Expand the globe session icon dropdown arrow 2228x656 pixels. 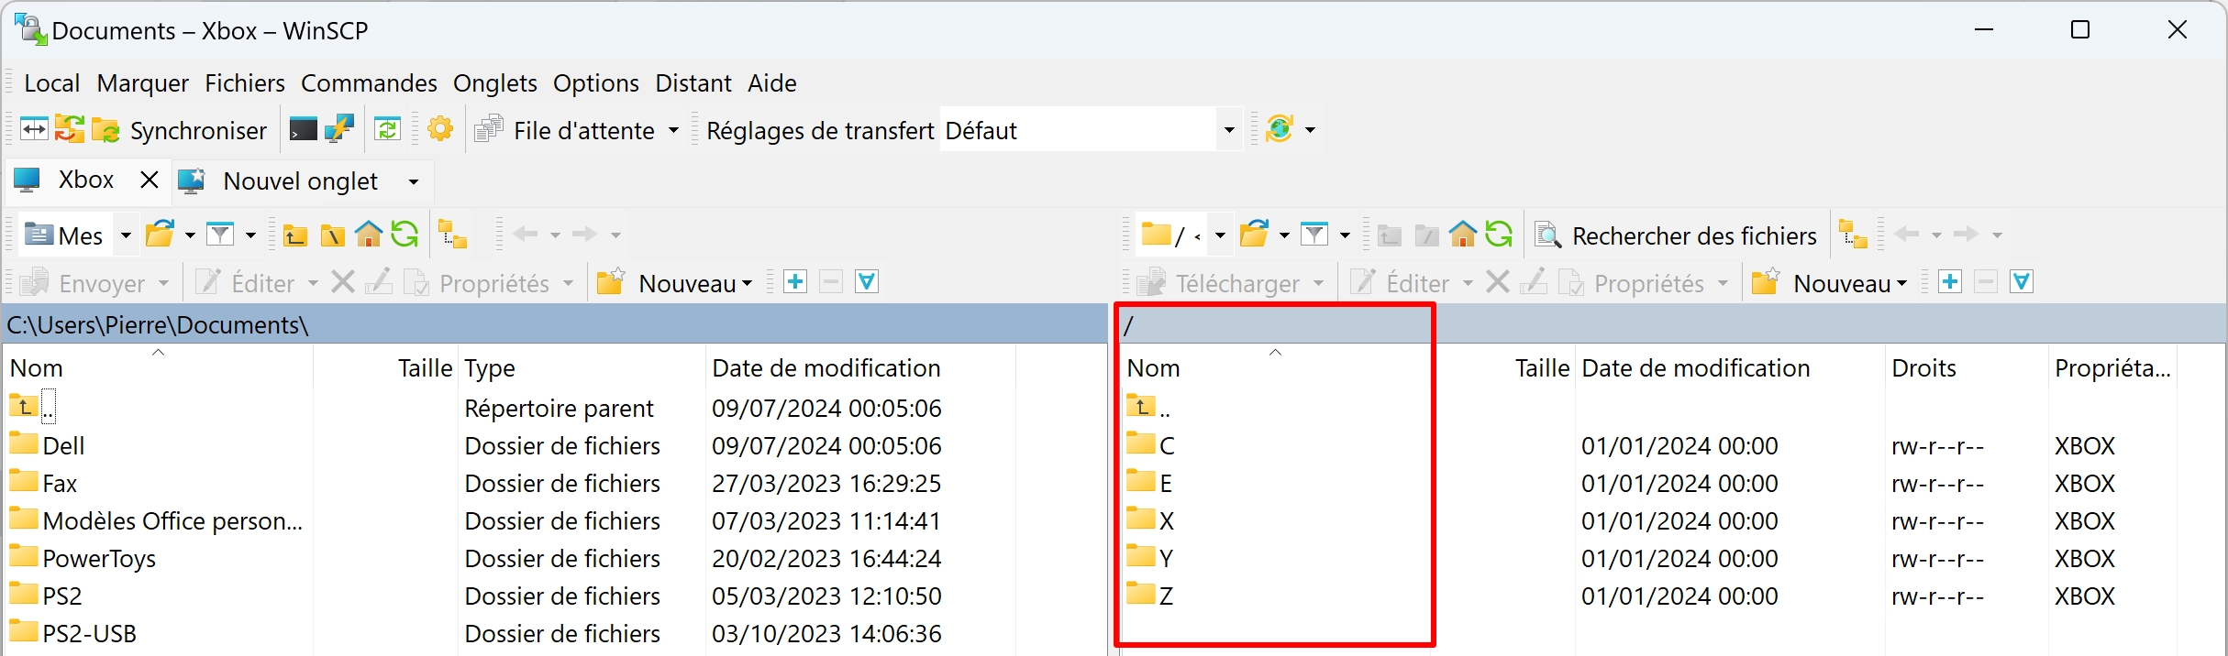tap(1310, 130)
